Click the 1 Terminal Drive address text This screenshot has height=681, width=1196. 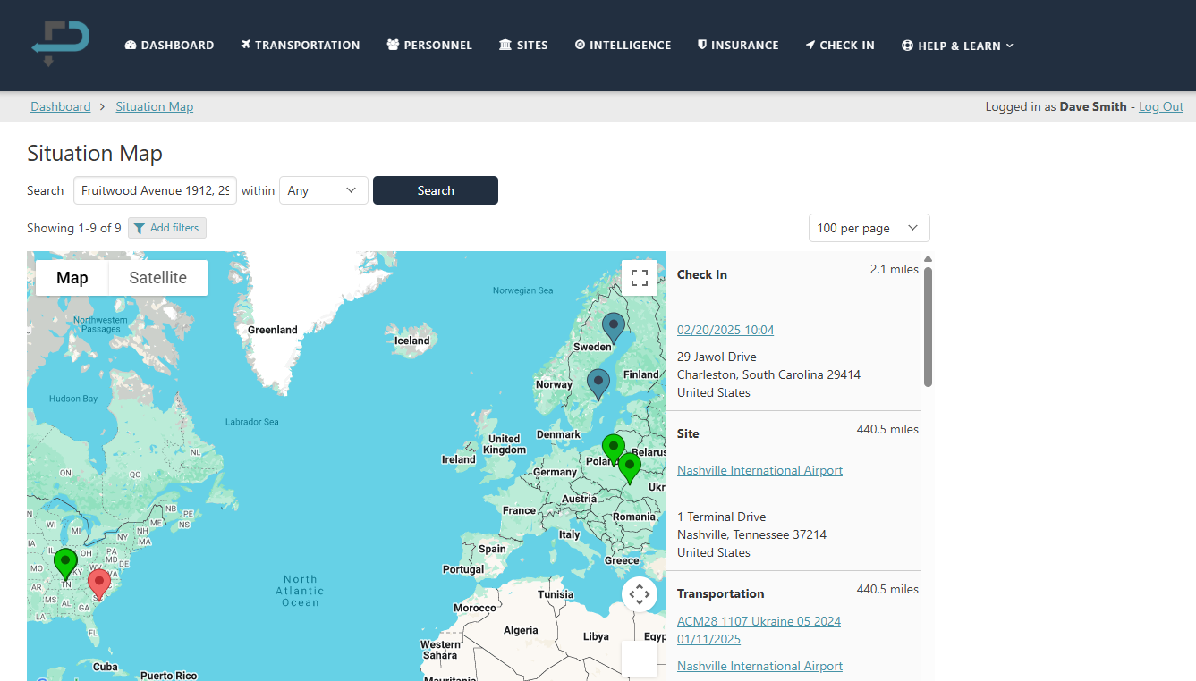[722, 517]
